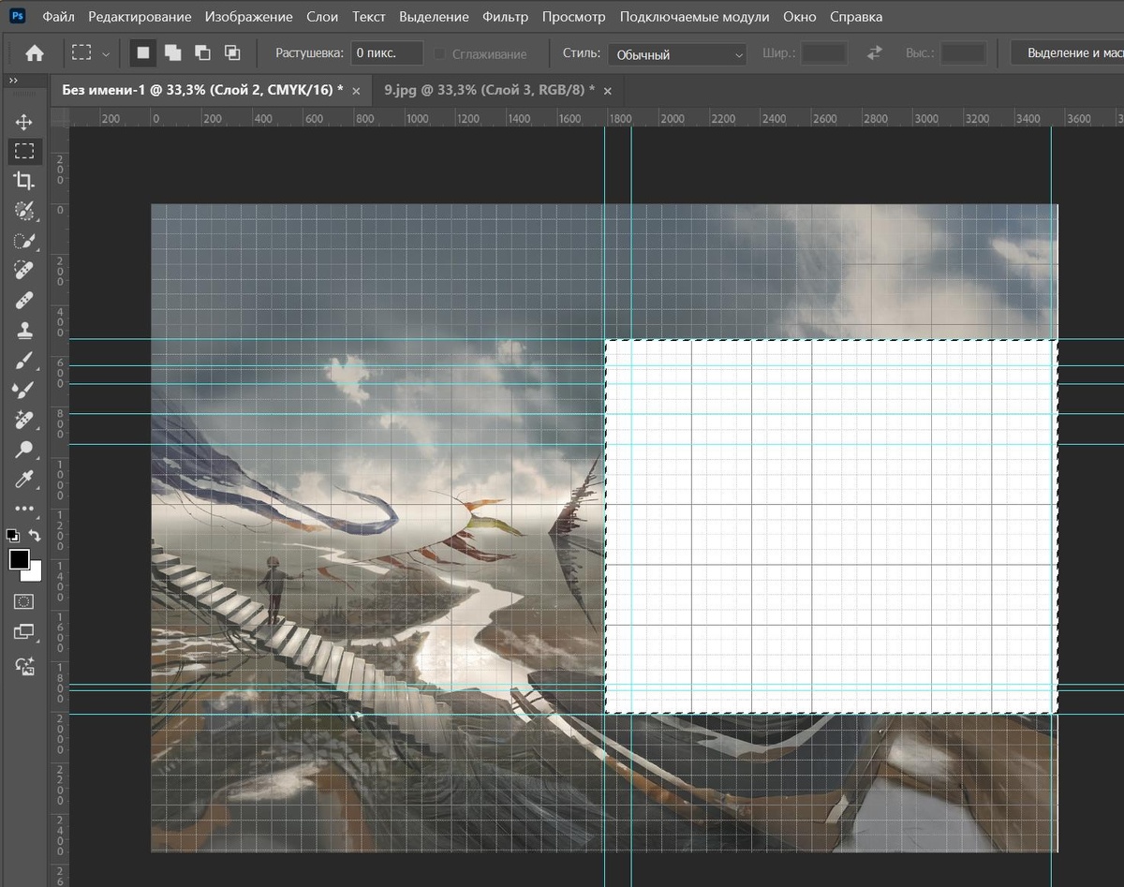Select the Dodge tool
The width and height of the screenshot is (1124, 887).
[x=24, y=450]
